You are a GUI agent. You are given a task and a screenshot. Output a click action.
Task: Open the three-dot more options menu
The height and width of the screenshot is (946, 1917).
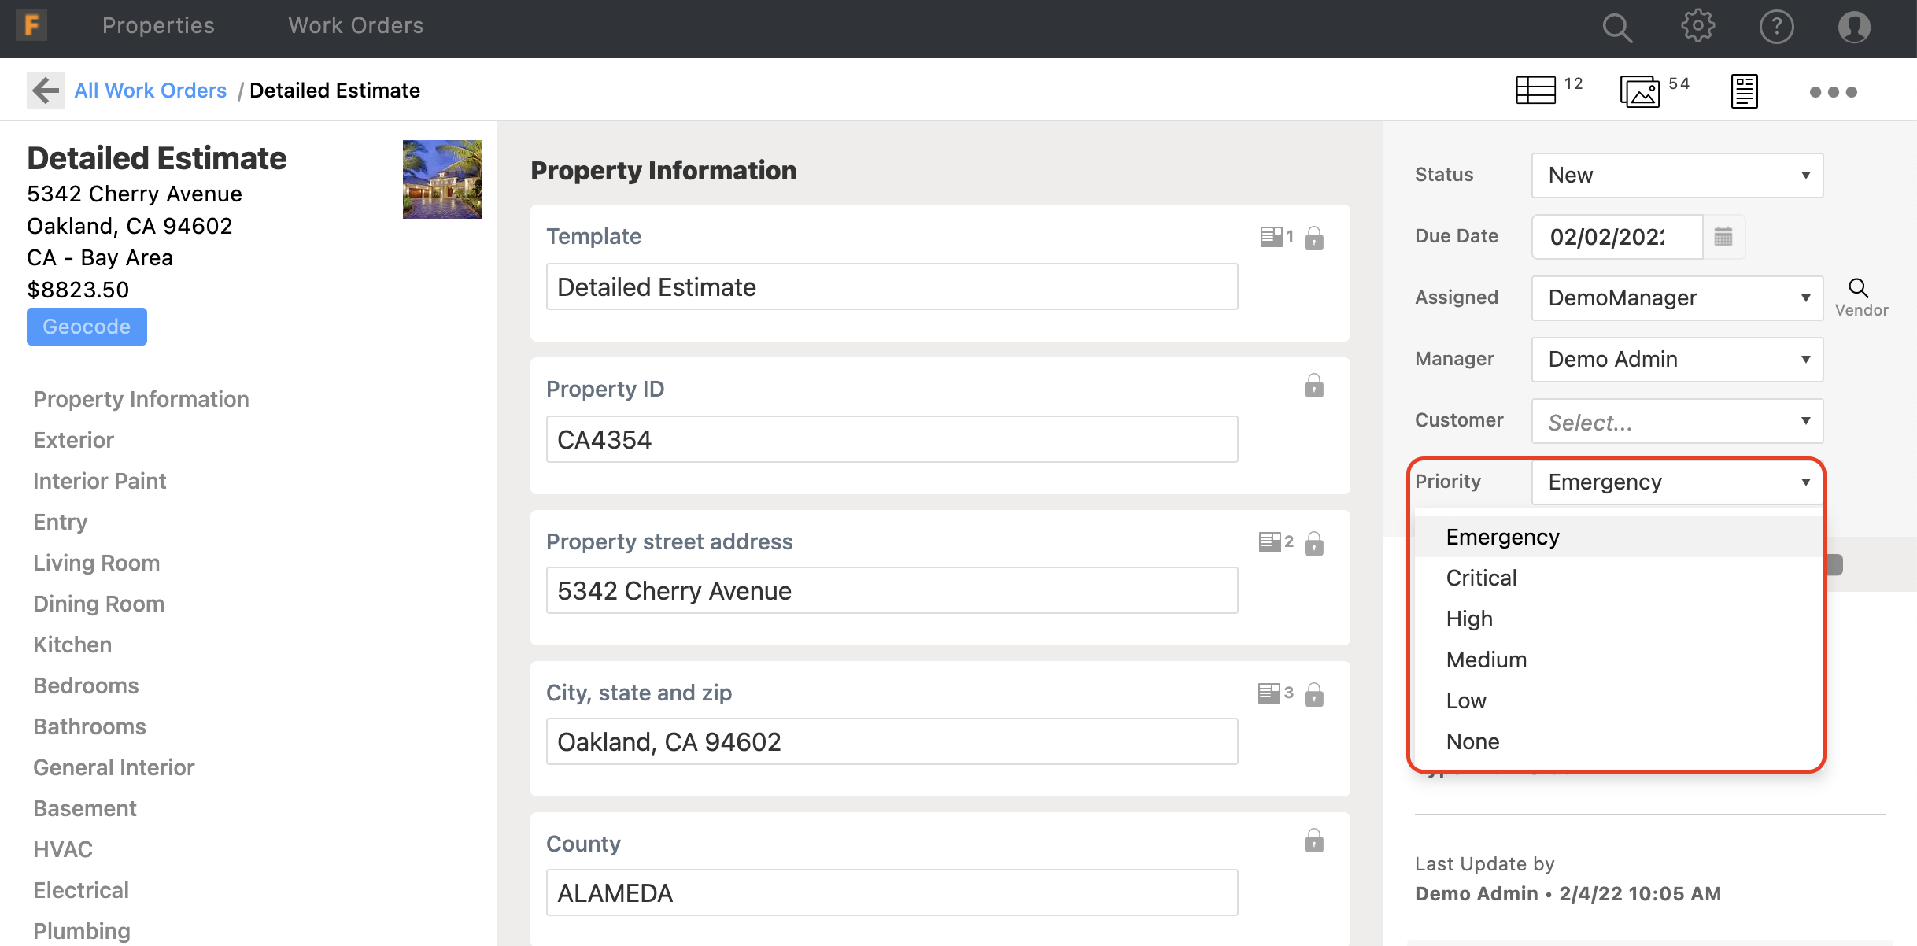1833,92
